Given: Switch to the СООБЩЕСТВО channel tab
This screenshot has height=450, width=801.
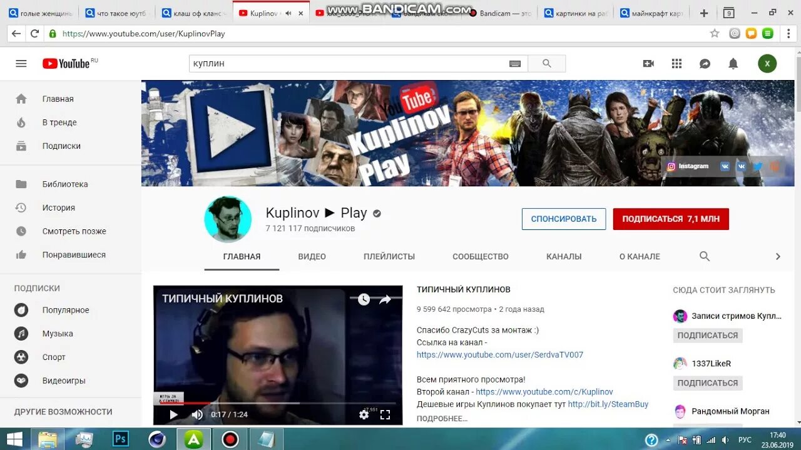Looking at the screenshot, I should click(x=481, y=256).
